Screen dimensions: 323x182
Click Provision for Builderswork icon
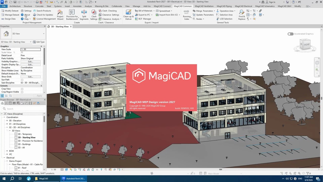click(x=72, y=12)
